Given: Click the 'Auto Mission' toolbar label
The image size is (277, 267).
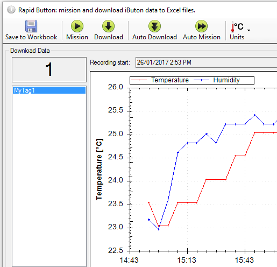Looking at the screenshot, I should pos(202,37).
